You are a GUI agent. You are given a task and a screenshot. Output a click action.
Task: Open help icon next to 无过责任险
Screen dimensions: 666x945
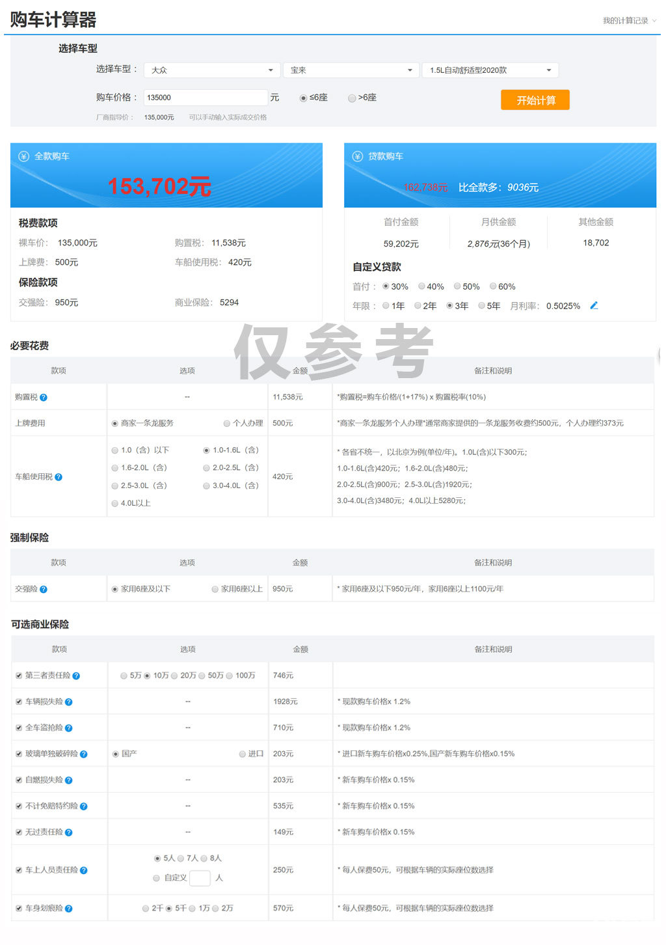click(x=69, y=832)
